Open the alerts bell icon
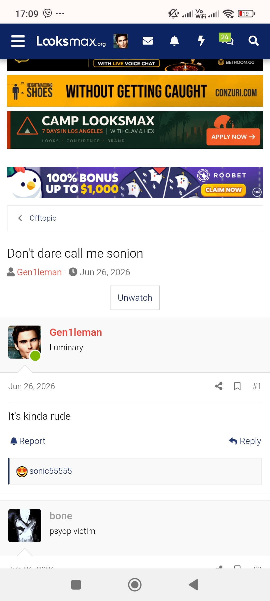Screen dimensions: 270x601 click(x=174, y=41)
